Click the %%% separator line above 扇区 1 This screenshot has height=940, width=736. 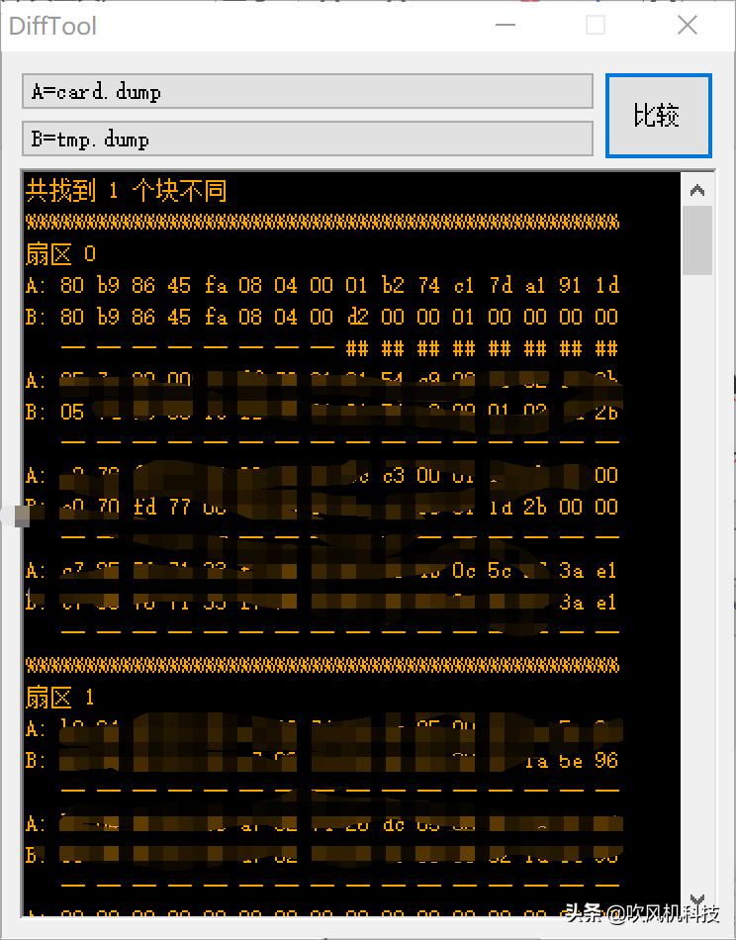(322, 664)
